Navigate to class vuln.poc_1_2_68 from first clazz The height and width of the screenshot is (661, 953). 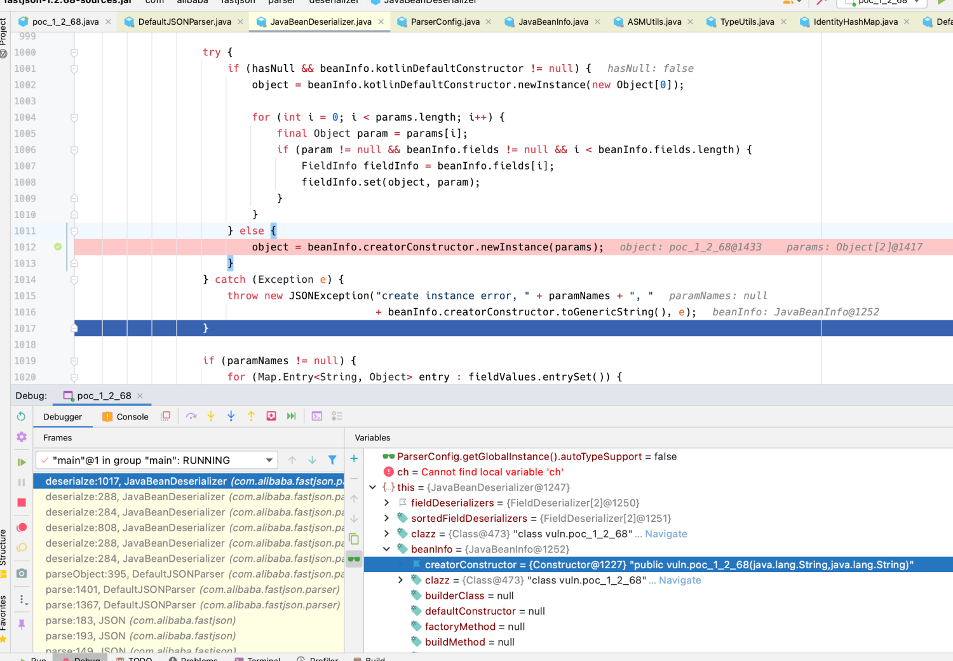click(666, 534)
